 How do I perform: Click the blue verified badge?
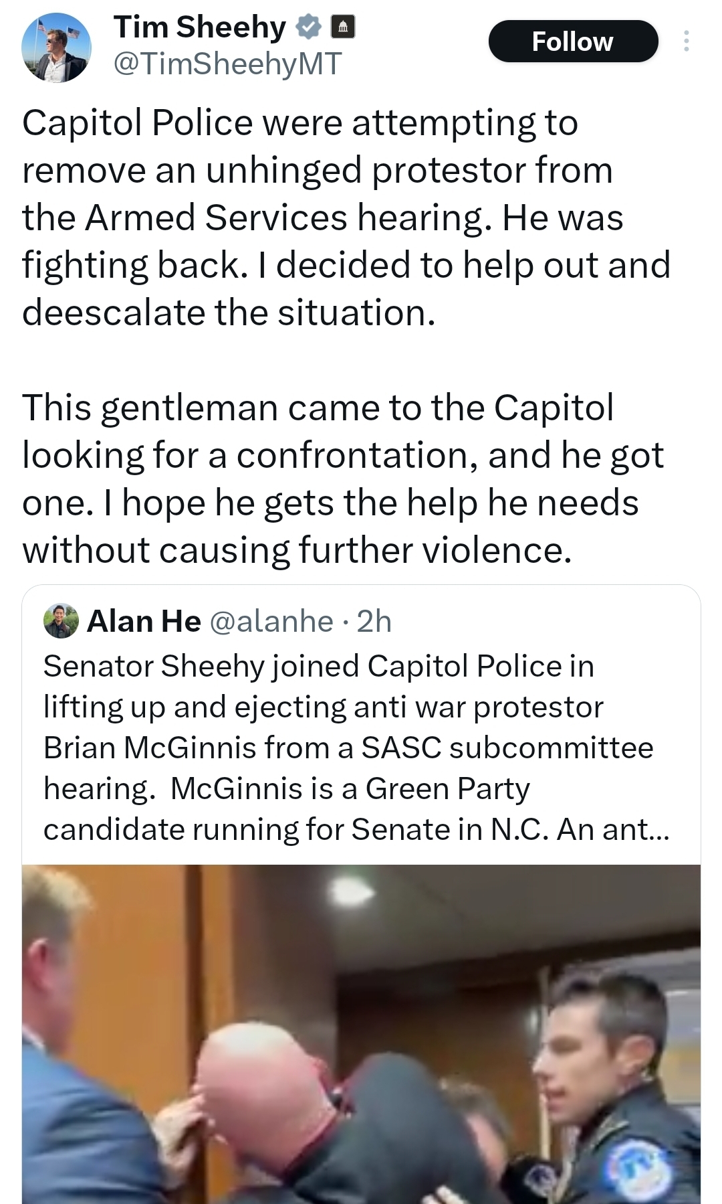[308, 27]
